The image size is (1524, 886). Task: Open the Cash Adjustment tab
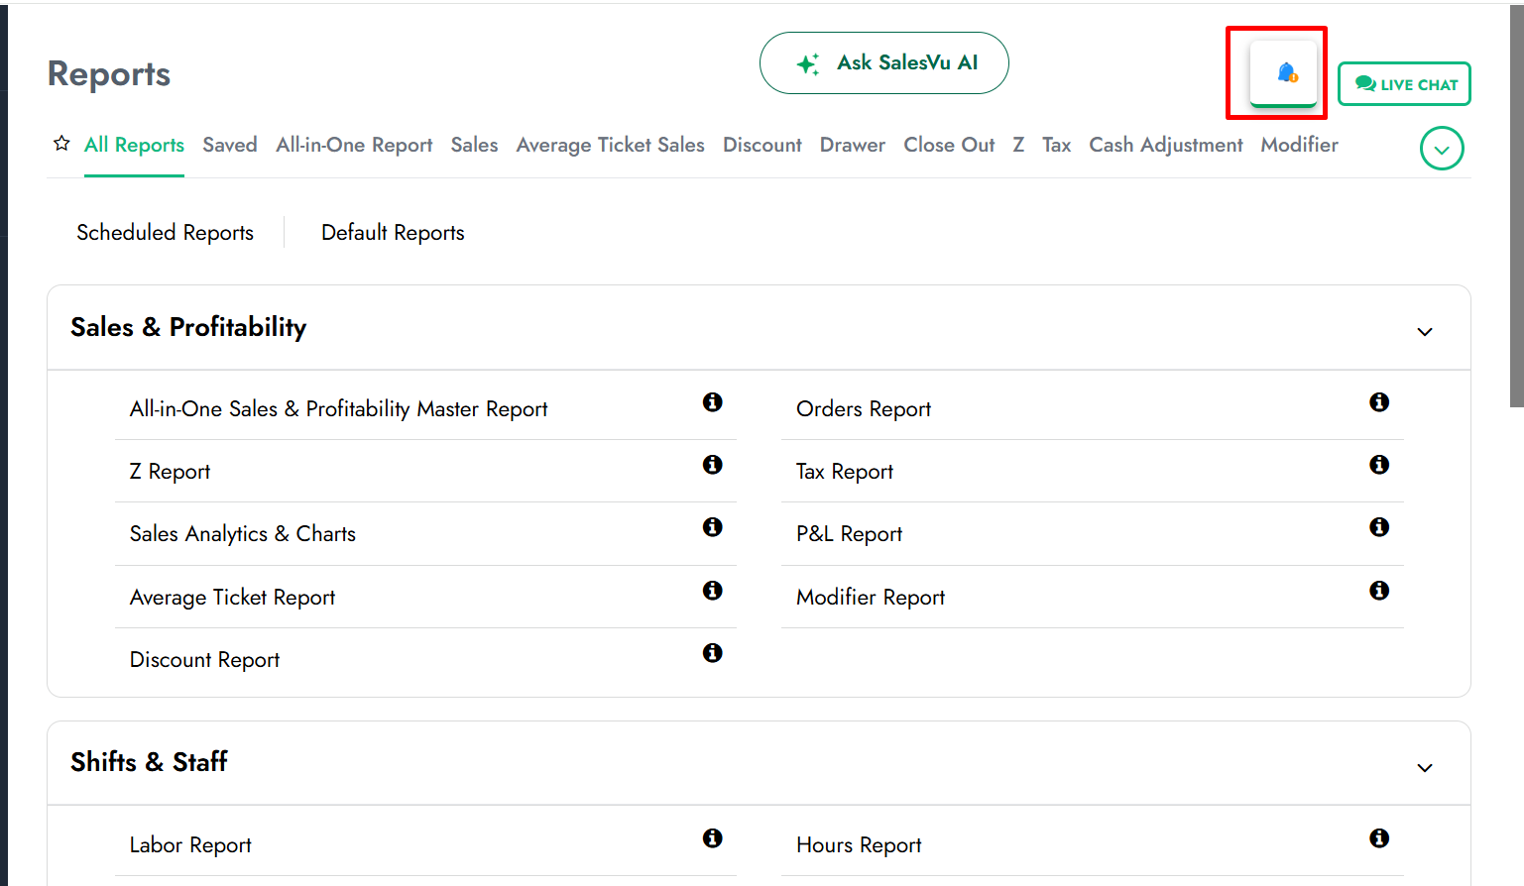coord(1165,145)
